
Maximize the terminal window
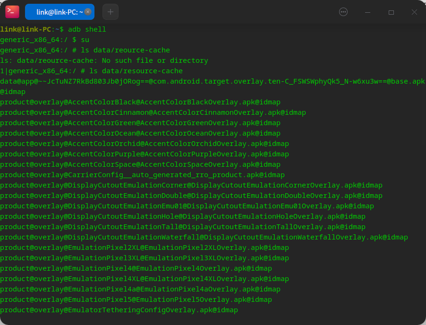(x=391, y=12)
